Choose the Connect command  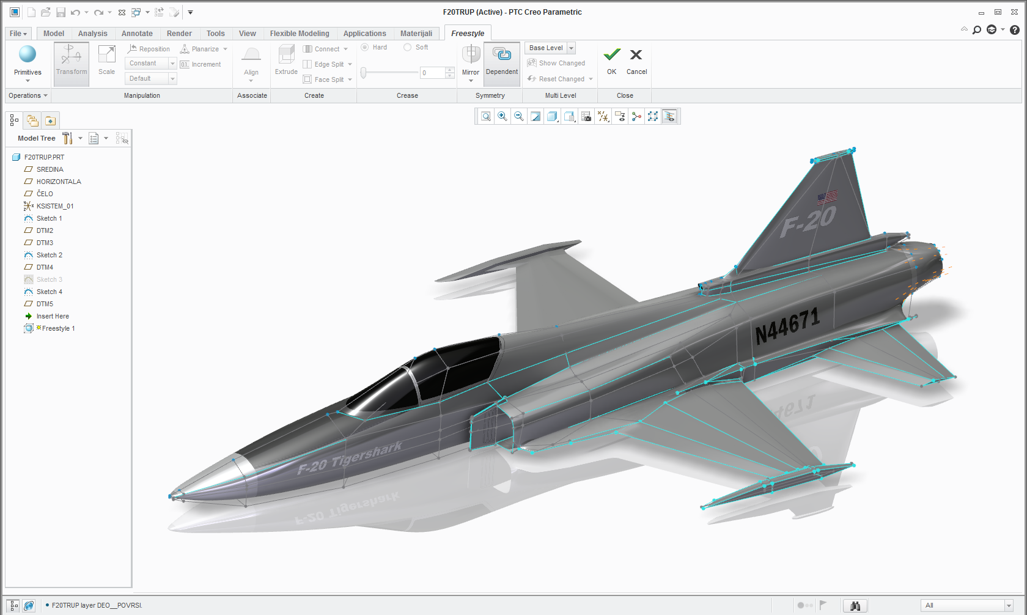(x=322, y=49)
